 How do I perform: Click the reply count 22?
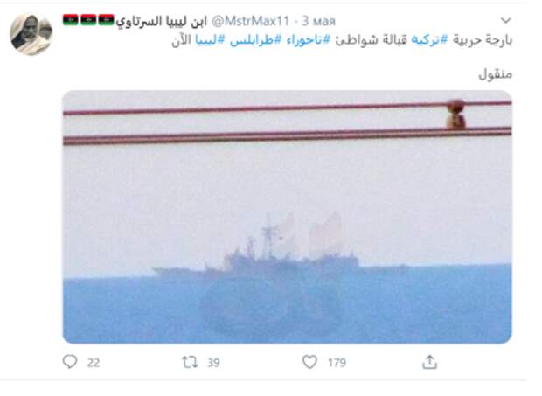click(x=94, y=363)
